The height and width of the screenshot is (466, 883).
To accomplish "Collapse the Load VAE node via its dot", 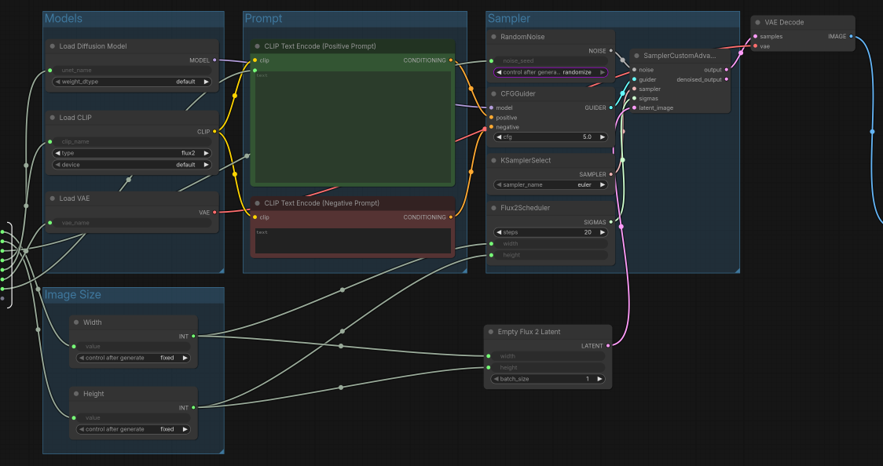I will pyautogui.click(x=53, y=198).
